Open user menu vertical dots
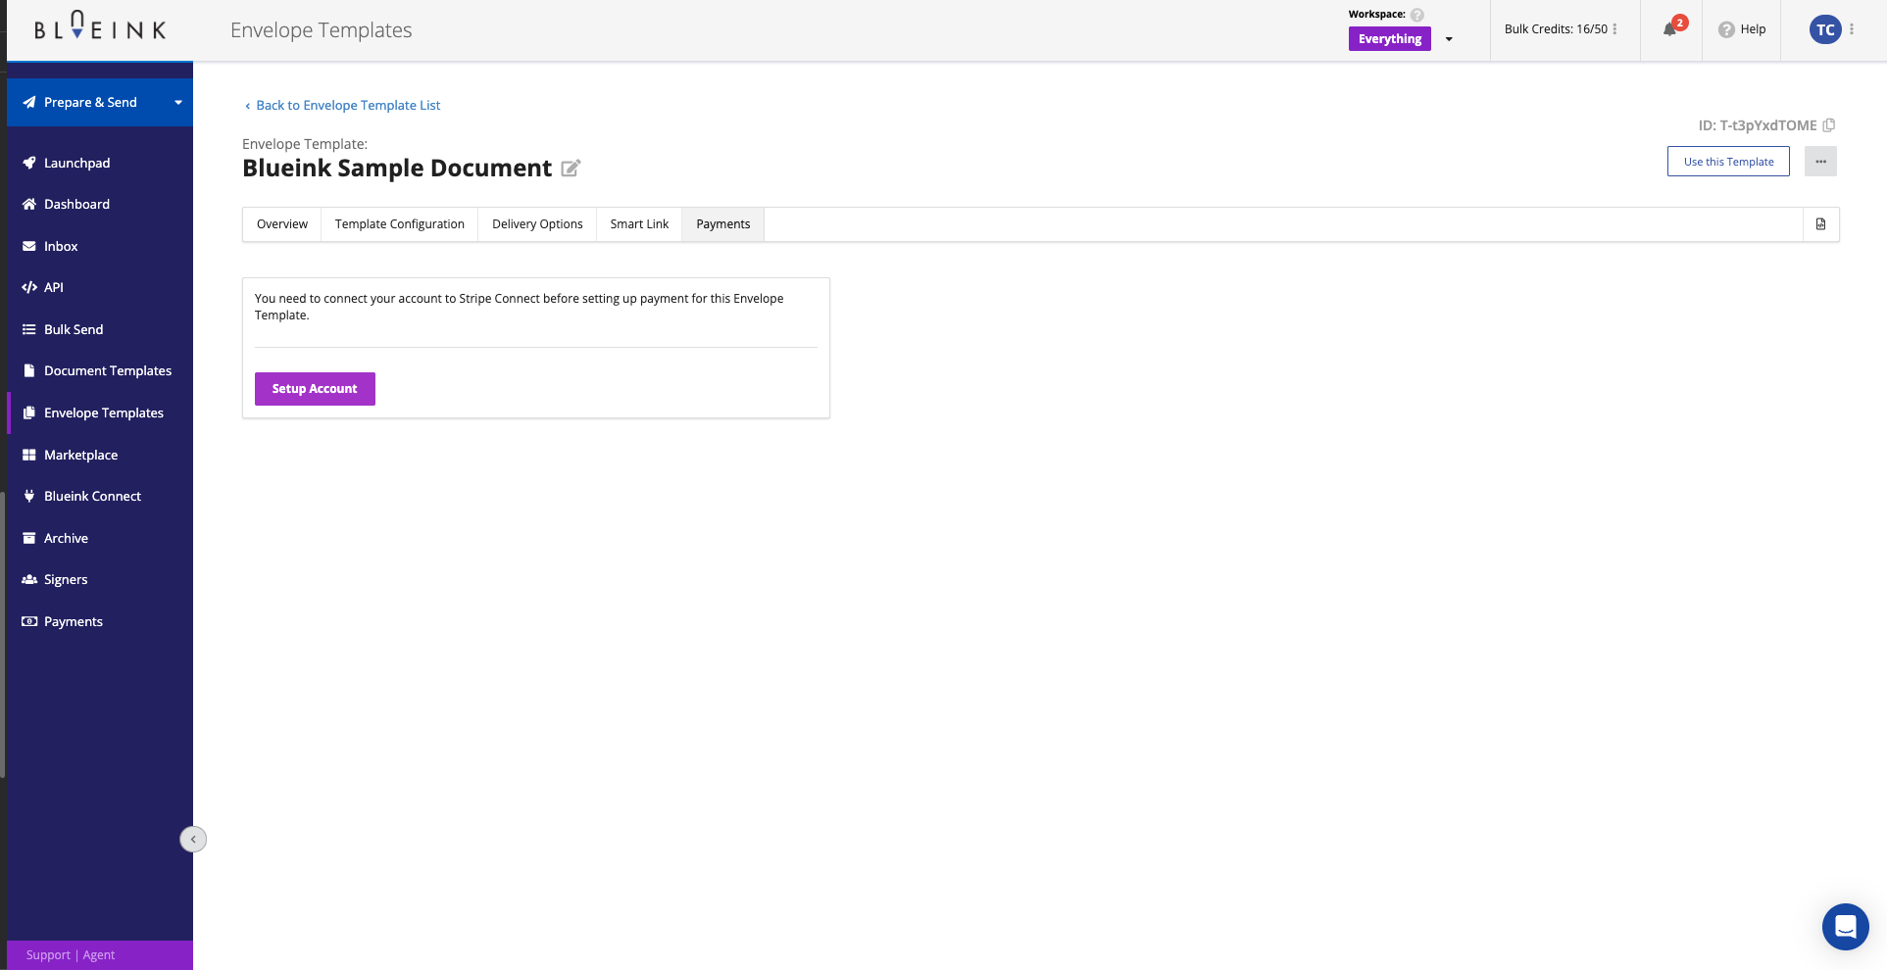The width and height of the screenshot is (1887, 970). pyautogui.click(x=1852, y=29)
